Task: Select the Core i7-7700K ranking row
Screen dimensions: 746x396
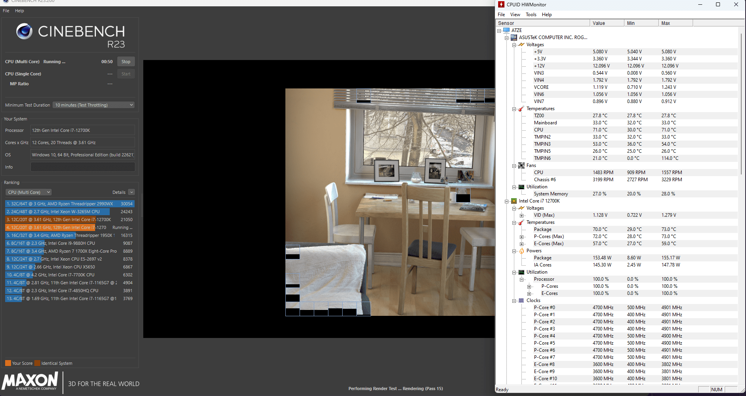Action: (x=70, y=275)
